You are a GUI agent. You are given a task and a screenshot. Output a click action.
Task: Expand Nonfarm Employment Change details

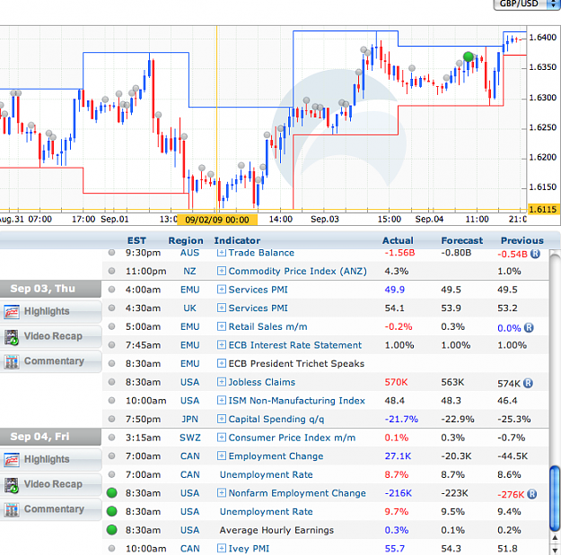[222, 493]
